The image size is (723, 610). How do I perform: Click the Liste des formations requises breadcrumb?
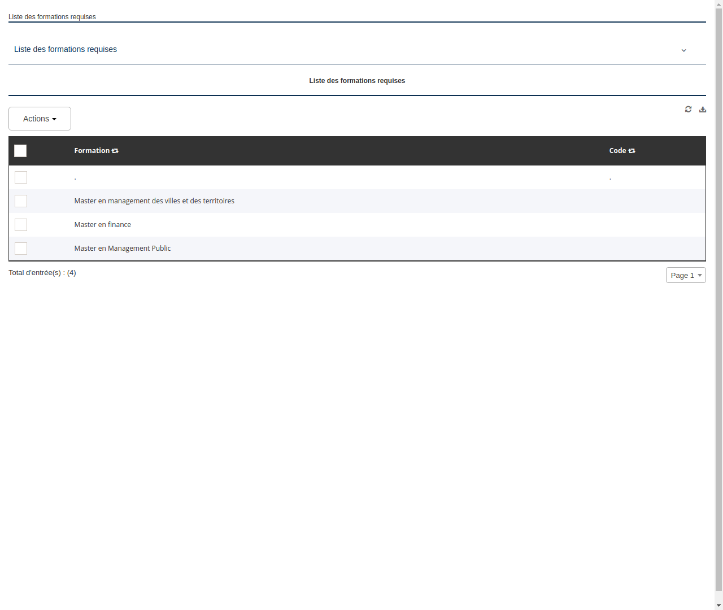pyautogui.click(x=52, y=17)
